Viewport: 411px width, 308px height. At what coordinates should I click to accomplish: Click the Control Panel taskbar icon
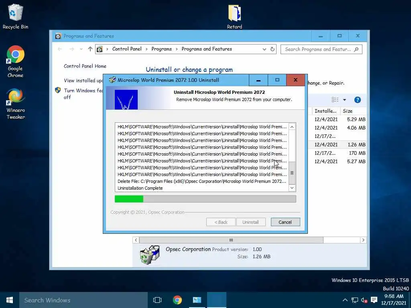click(197, 300)
